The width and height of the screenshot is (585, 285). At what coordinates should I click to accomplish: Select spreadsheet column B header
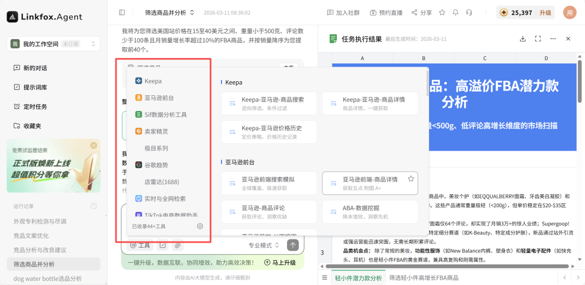pos(424,58)
